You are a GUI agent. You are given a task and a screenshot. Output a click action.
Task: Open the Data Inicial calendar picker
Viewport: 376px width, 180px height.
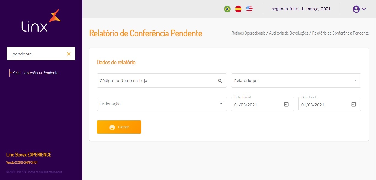(286, 104)
